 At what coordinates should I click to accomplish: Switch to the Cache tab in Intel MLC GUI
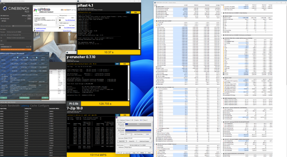pyautogui.click(x=34, y=106)
